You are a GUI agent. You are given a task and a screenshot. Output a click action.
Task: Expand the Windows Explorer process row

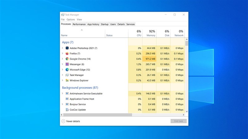coord(63,80)
